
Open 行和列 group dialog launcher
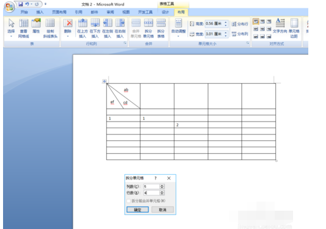coord(125,43)
